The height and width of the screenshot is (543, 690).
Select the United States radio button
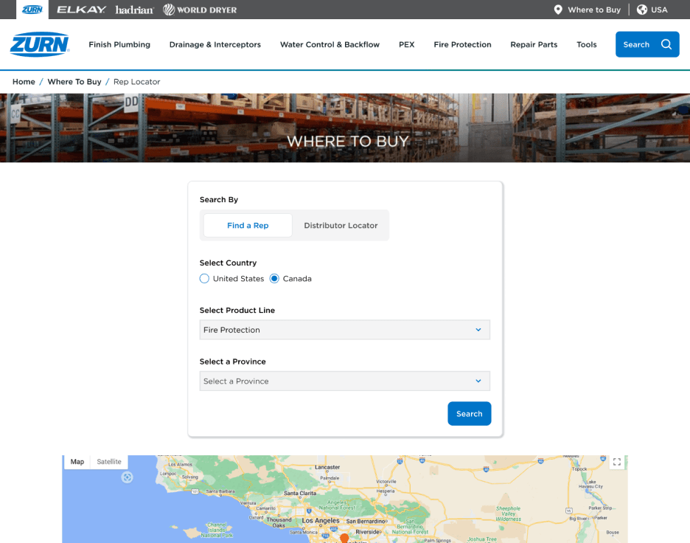click(x=204, y=279)
